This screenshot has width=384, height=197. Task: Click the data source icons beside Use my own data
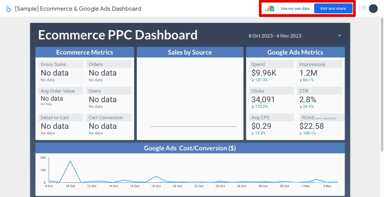point(270,9)
